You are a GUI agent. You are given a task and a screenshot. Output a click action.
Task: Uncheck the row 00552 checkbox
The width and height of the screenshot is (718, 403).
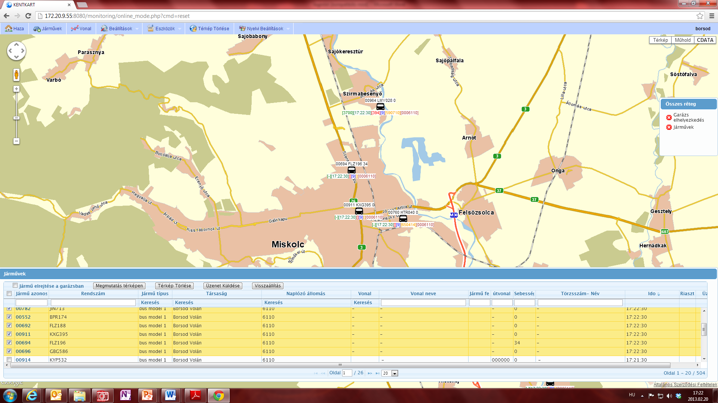tap(9, 317)
